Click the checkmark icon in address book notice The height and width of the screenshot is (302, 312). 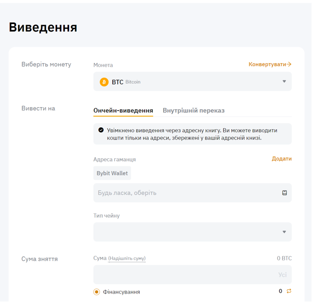coord(101,130)
